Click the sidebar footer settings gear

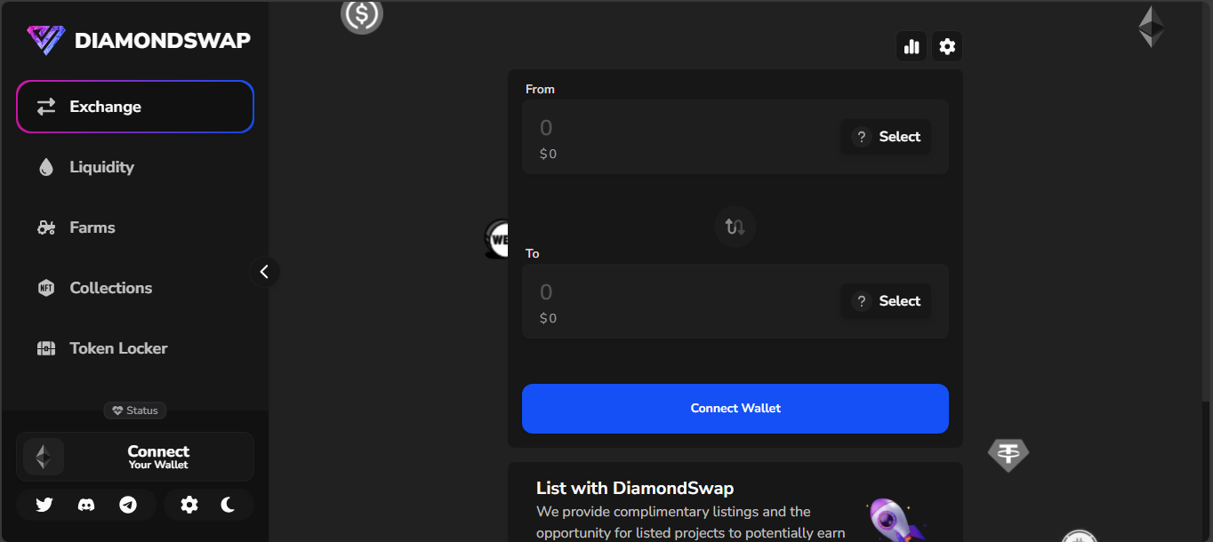tap(189, 505)
